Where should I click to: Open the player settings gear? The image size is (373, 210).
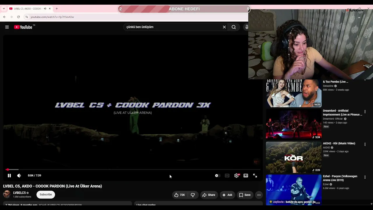coord(237,176)
